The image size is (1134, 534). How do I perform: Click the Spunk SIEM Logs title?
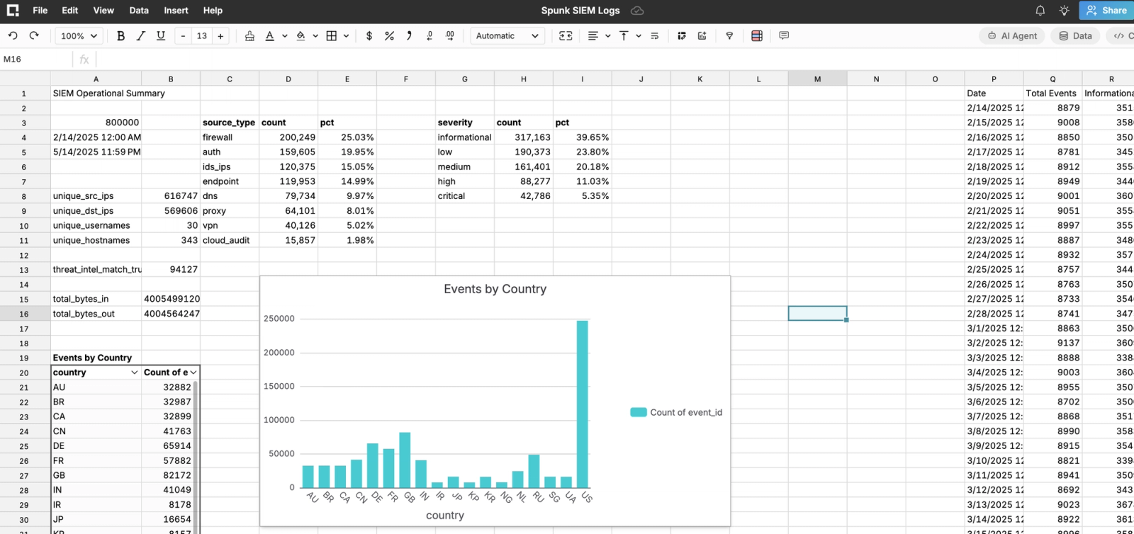[x=580, y=11]
